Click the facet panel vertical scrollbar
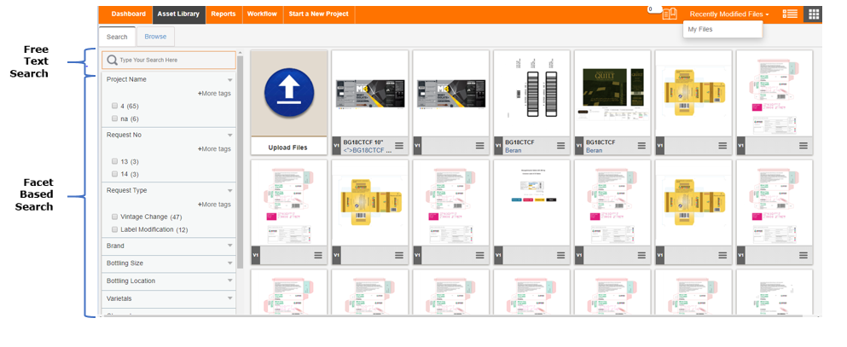The height and width of the screenshot is (347, 847). [240, 162]
